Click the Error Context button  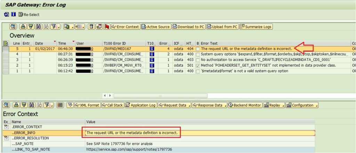[125, 27]
